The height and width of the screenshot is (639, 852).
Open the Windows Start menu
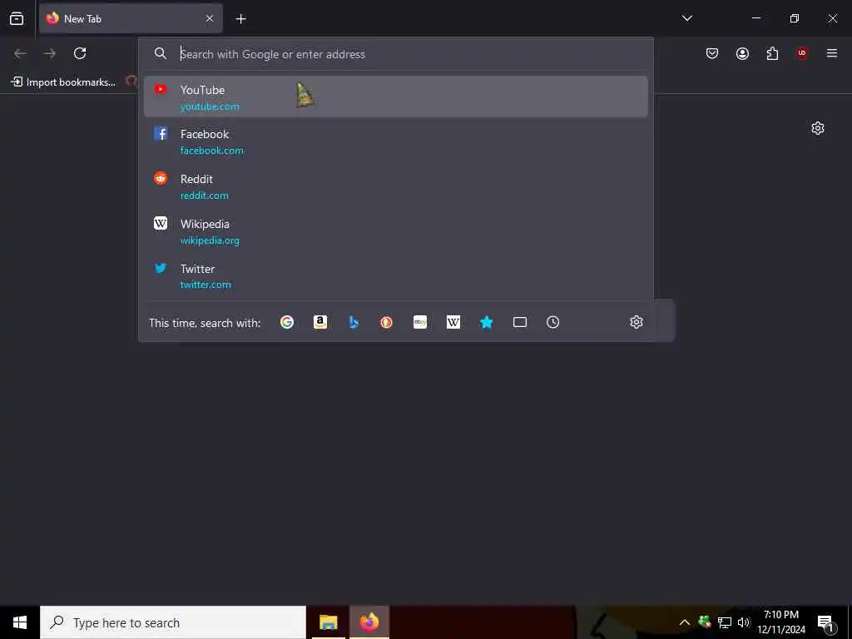(20, 622)
